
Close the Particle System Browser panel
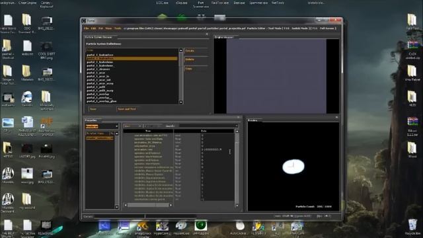pyautogui.click(x=207, y=34)
